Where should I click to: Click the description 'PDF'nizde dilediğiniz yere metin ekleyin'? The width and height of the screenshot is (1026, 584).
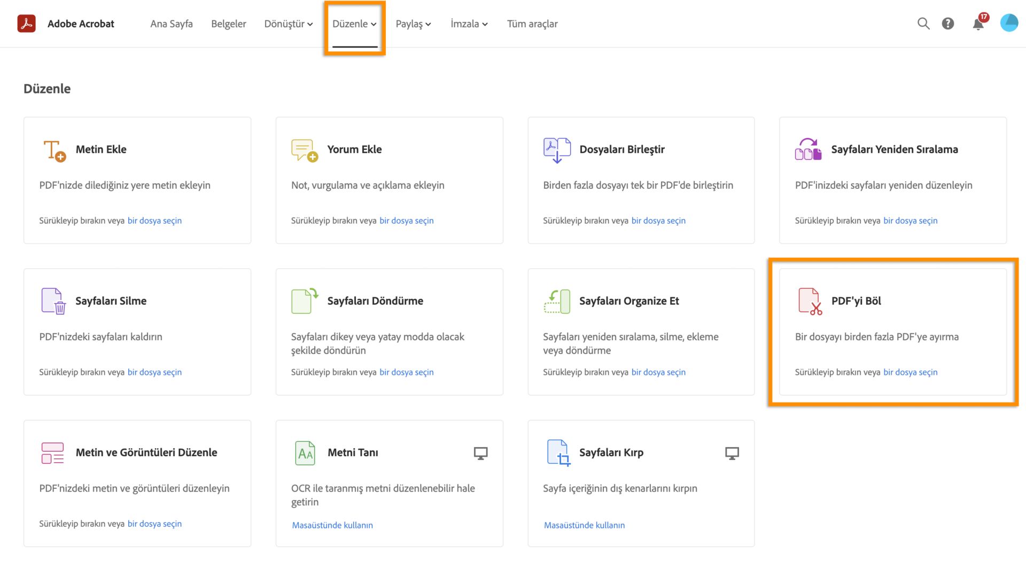coord(125,185)
